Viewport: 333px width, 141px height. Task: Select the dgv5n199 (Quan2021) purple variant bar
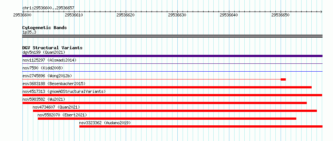coord(172,56)
